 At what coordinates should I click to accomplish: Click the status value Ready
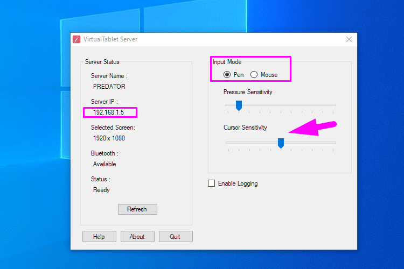click(x=101, y=190)
